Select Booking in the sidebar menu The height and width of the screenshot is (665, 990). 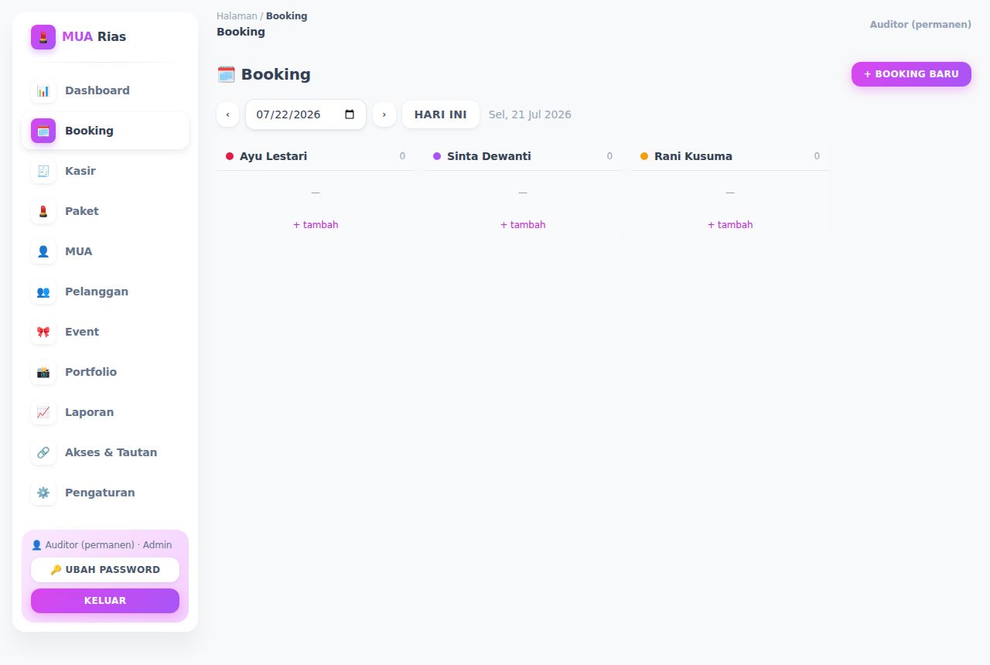point(105,131)
